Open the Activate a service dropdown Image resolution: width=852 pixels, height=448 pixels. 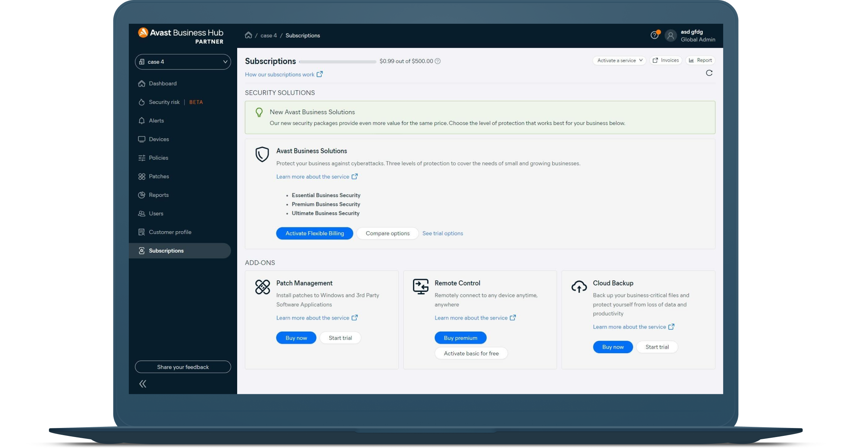tap(619, 60)
